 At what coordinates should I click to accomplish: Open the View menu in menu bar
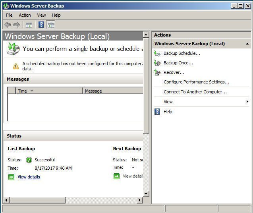[x=41, y=15]
